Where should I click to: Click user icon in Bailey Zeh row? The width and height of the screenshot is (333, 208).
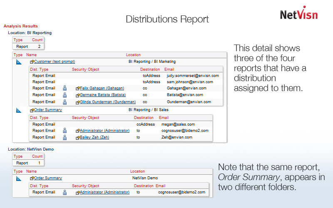pyautogui.click(x=65, y=137)
